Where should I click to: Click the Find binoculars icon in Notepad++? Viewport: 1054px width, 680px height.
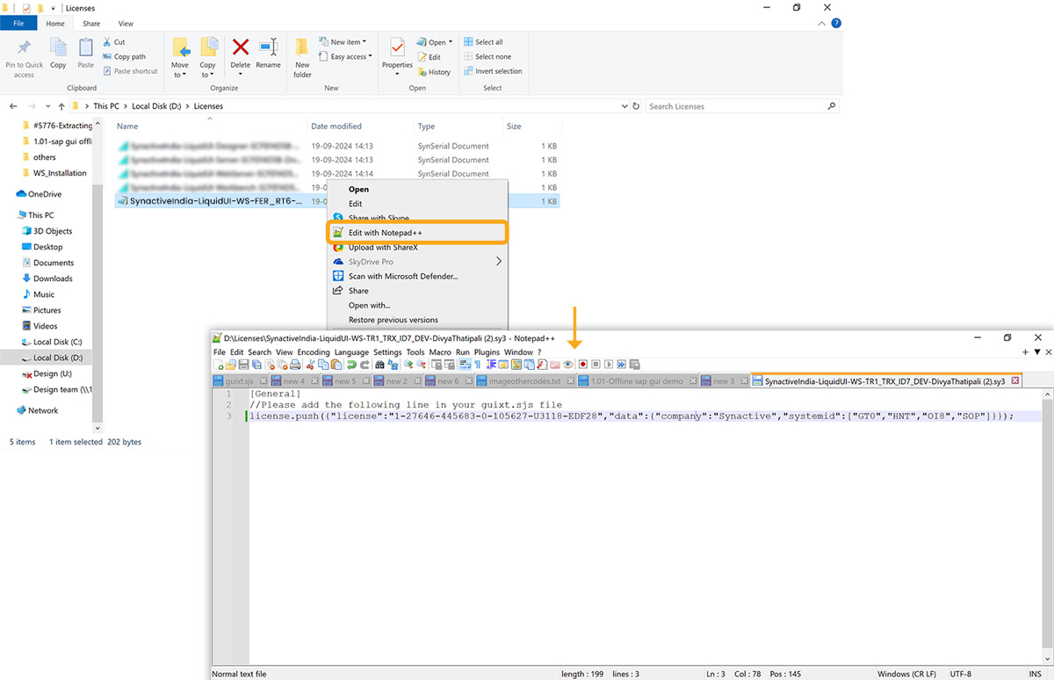click(380, 365)
